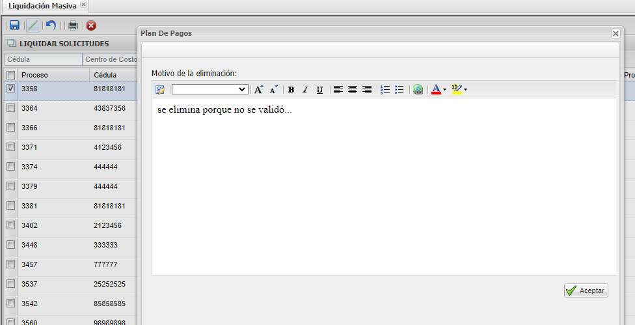Click the Cédula filter input field
Viewport: 635px width, 325px height.
pos(43,60)
